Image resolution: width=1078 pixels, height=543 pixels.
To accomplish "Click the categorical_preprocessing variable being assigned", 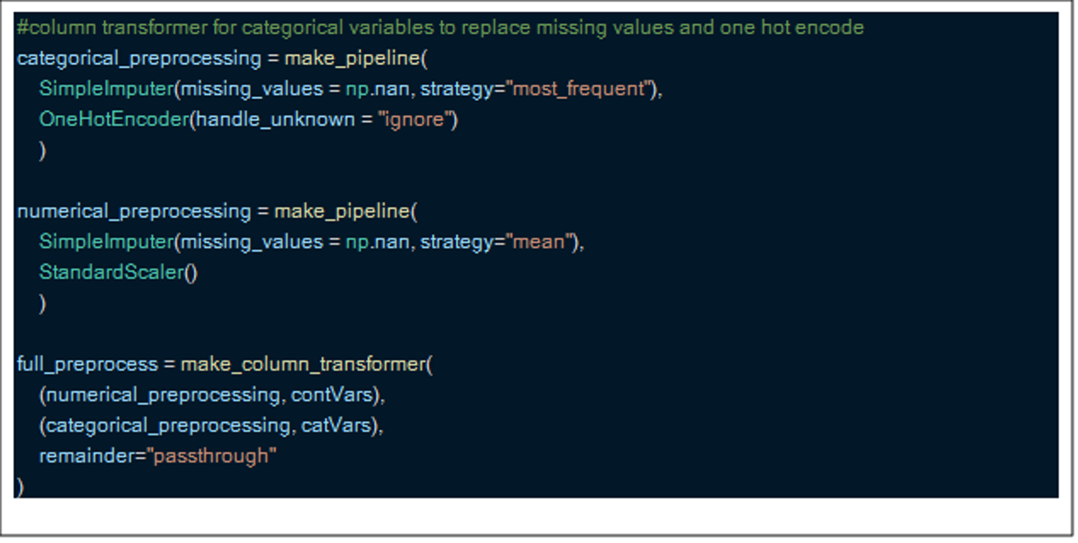I will point(139,59).
